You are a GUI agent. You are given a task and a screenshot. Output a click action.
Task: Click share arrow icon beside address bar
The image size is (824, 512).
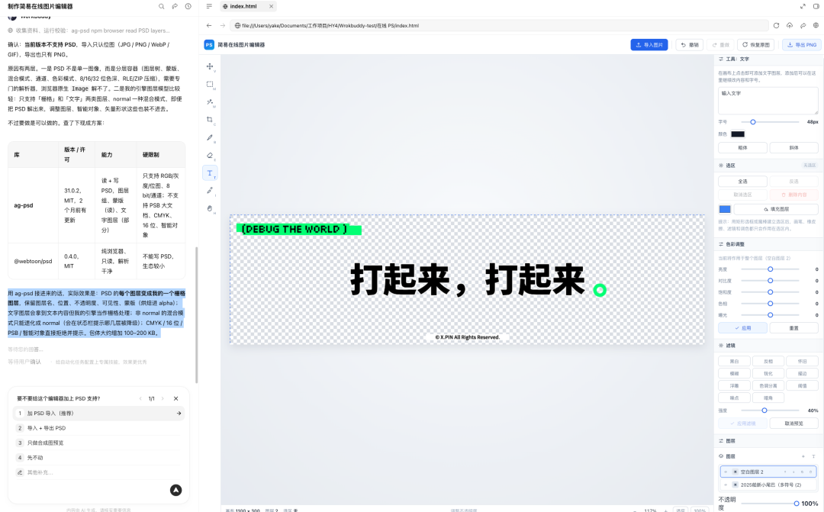click(803, 25)
